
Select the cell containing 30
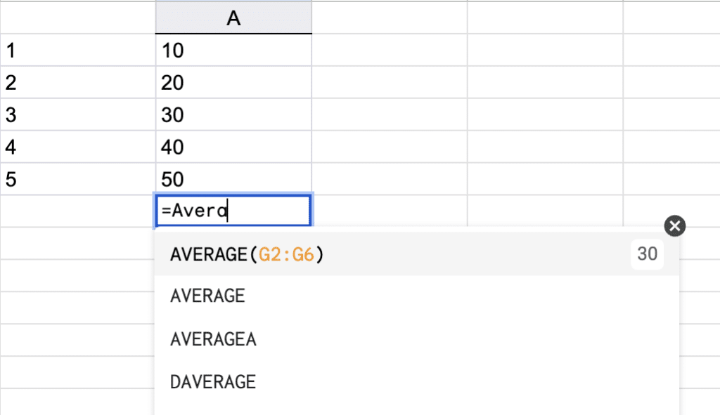tap(233, 115)
